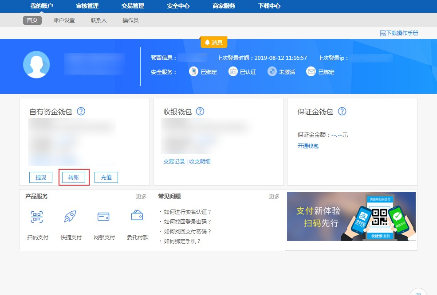Image resolution: width=437 pixels, height=295 pixels.
Task: Click the 扫码支付 scan icon
Action: [37, 217]
